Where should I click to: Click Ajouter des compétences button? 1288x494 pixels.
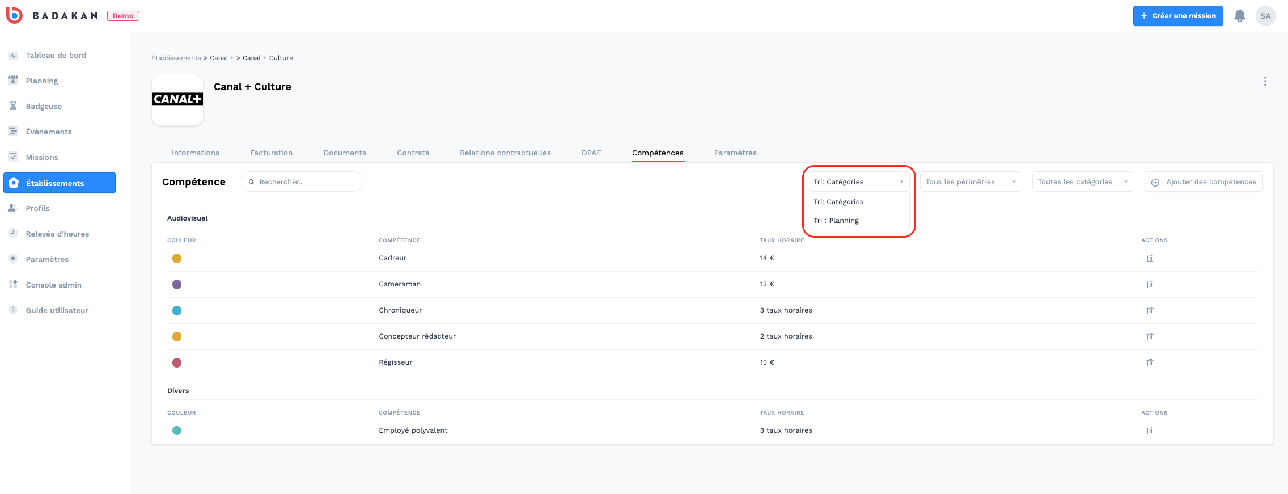point(1204,181)
